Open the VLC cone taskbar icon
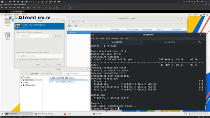 click(42, 2)
